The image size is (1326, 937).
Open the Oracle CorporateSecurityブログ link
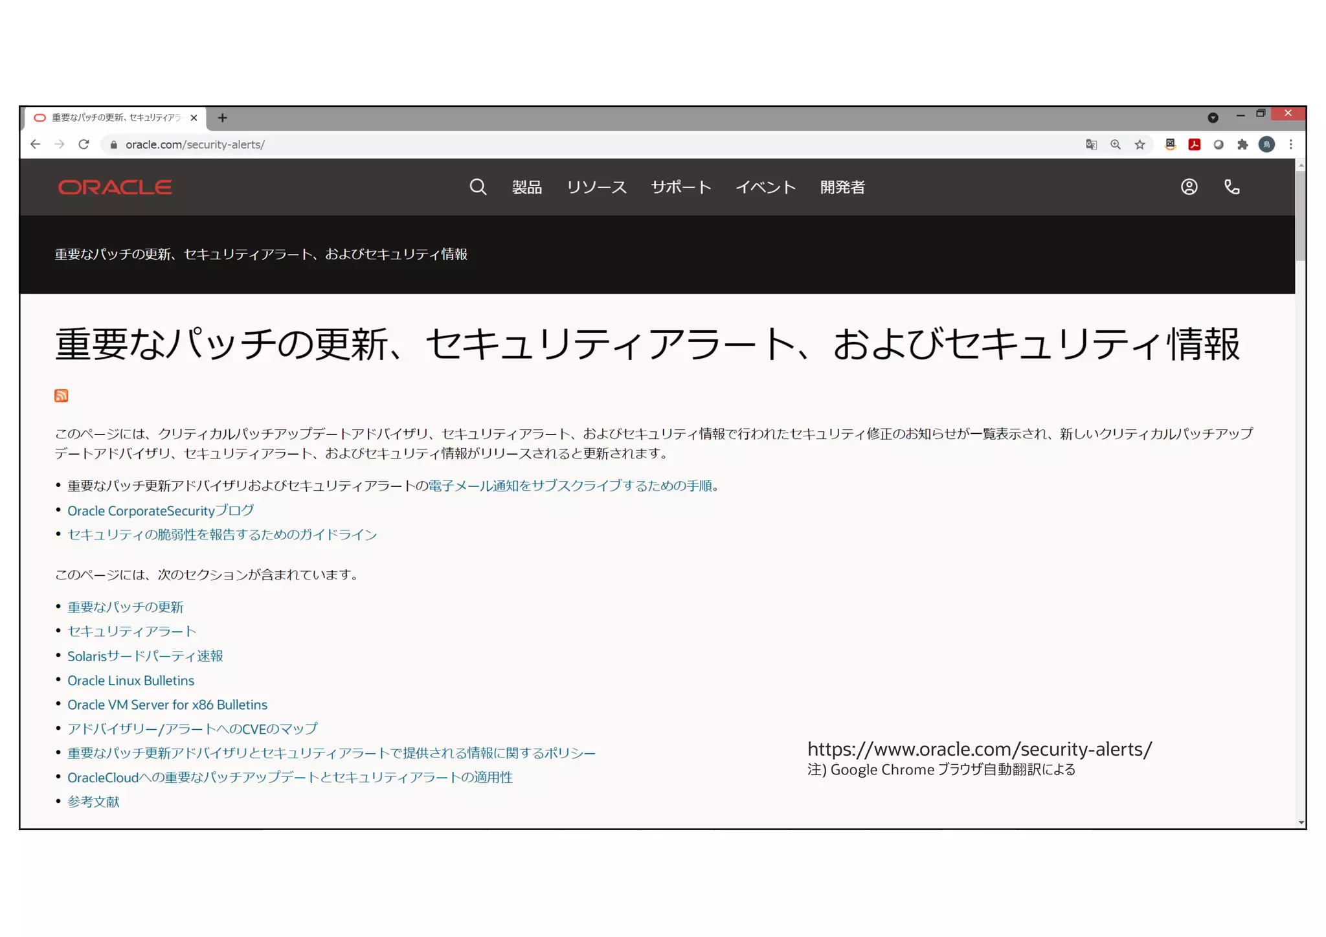coord(161,510)
